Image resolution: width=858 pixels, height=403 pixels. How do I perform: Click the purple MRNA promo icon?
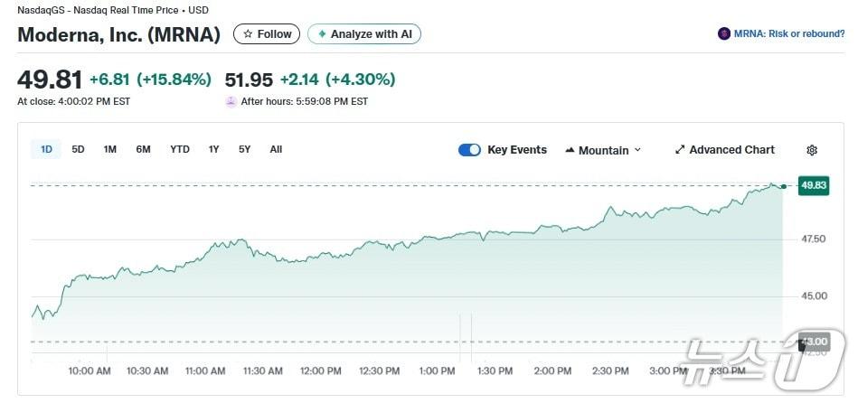pos(723,34)
